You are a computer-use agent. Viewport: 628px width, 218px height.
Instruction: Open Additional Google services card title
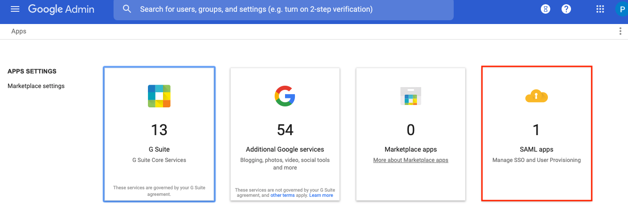(285, 149)
